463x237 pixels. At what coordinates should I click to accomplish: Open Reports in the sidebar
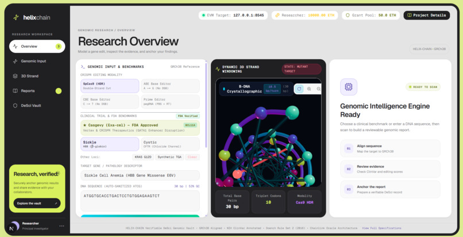pyautogui.click(x=37, y=91)
